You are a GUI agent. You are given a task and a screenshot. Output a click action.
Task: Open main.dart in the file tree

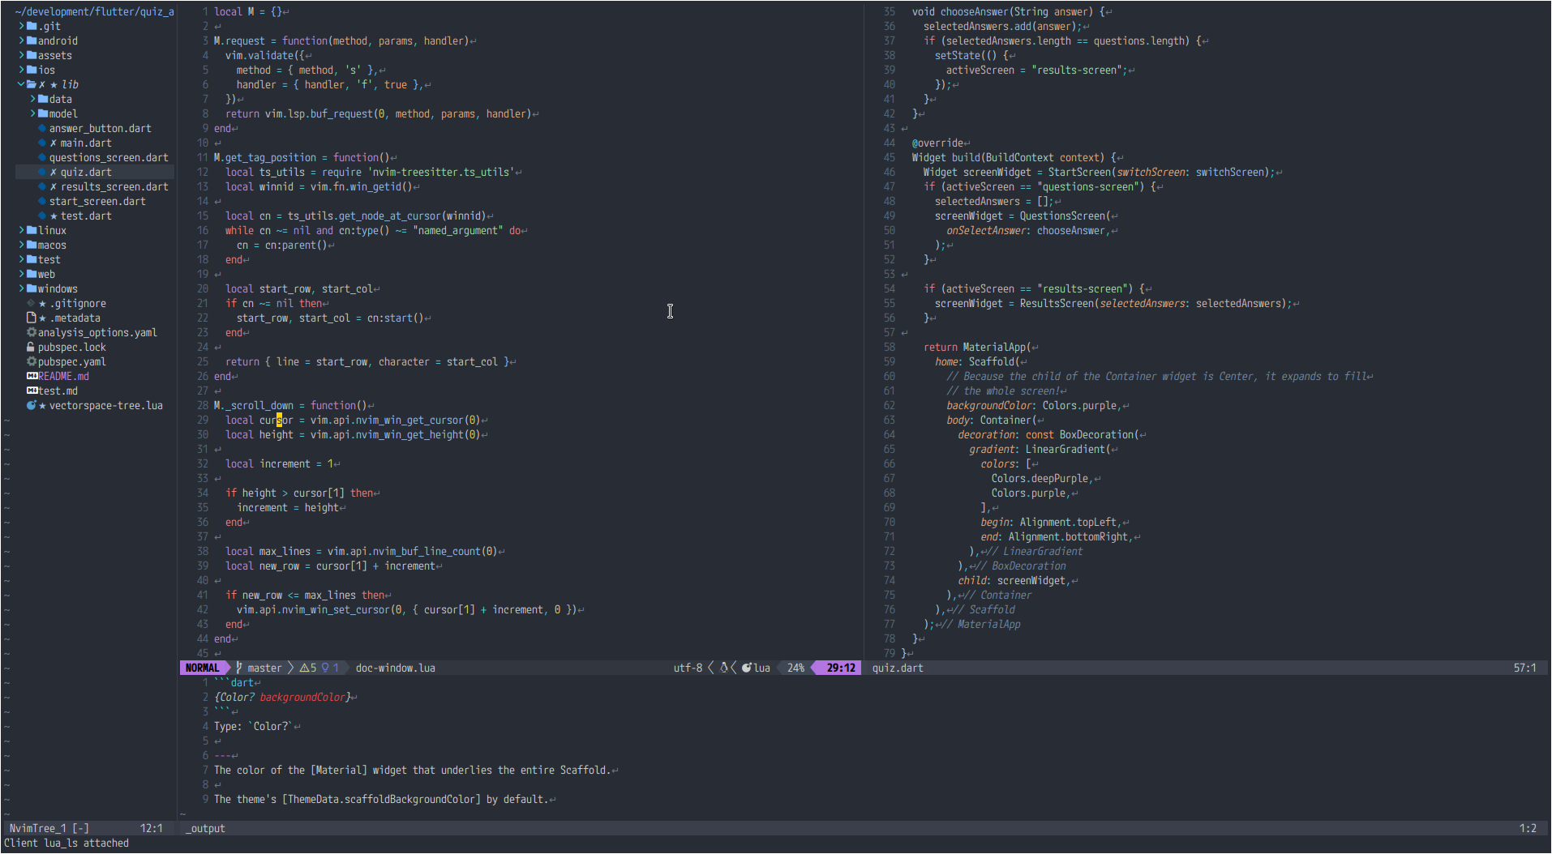coord(86,143)
